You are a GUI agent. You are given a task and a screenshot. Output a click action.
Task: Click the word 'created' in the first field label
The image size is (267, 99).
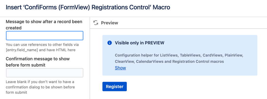point(14,28)
